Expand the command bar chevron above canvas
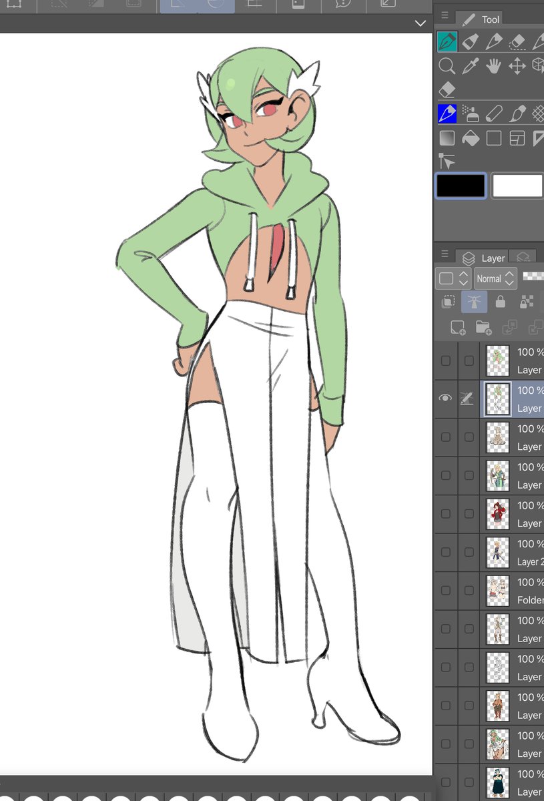 [x=421, y=23]
